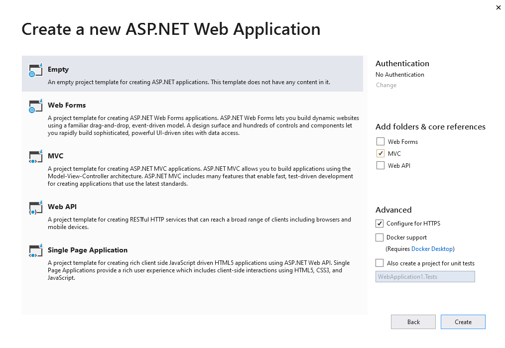This screenshot has height=348, width=505.
Task: Click inside the WebApplication1.Tests name field
Action: point(425,277)
